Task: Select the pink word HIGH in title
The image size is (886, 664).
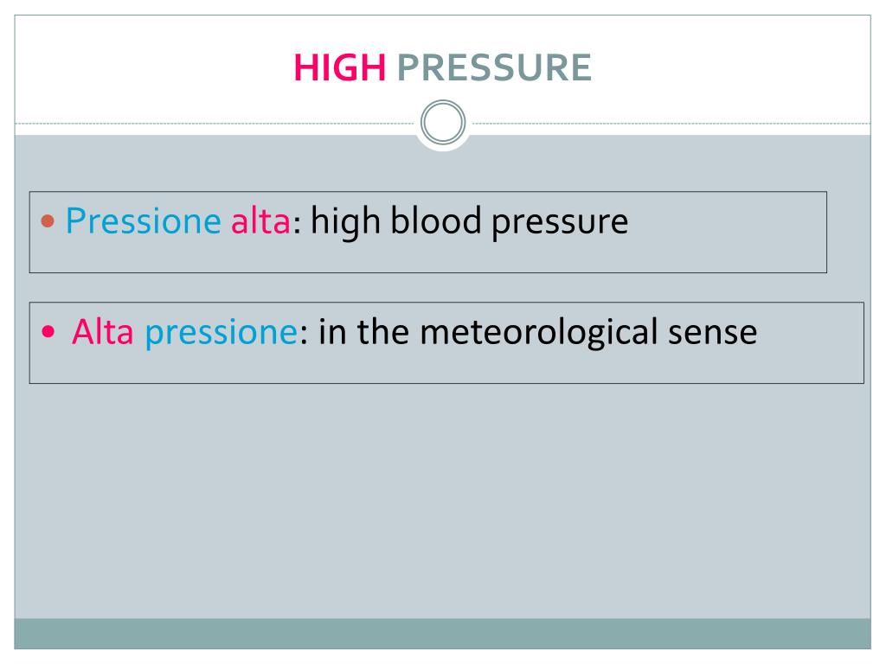Action: 339,67
